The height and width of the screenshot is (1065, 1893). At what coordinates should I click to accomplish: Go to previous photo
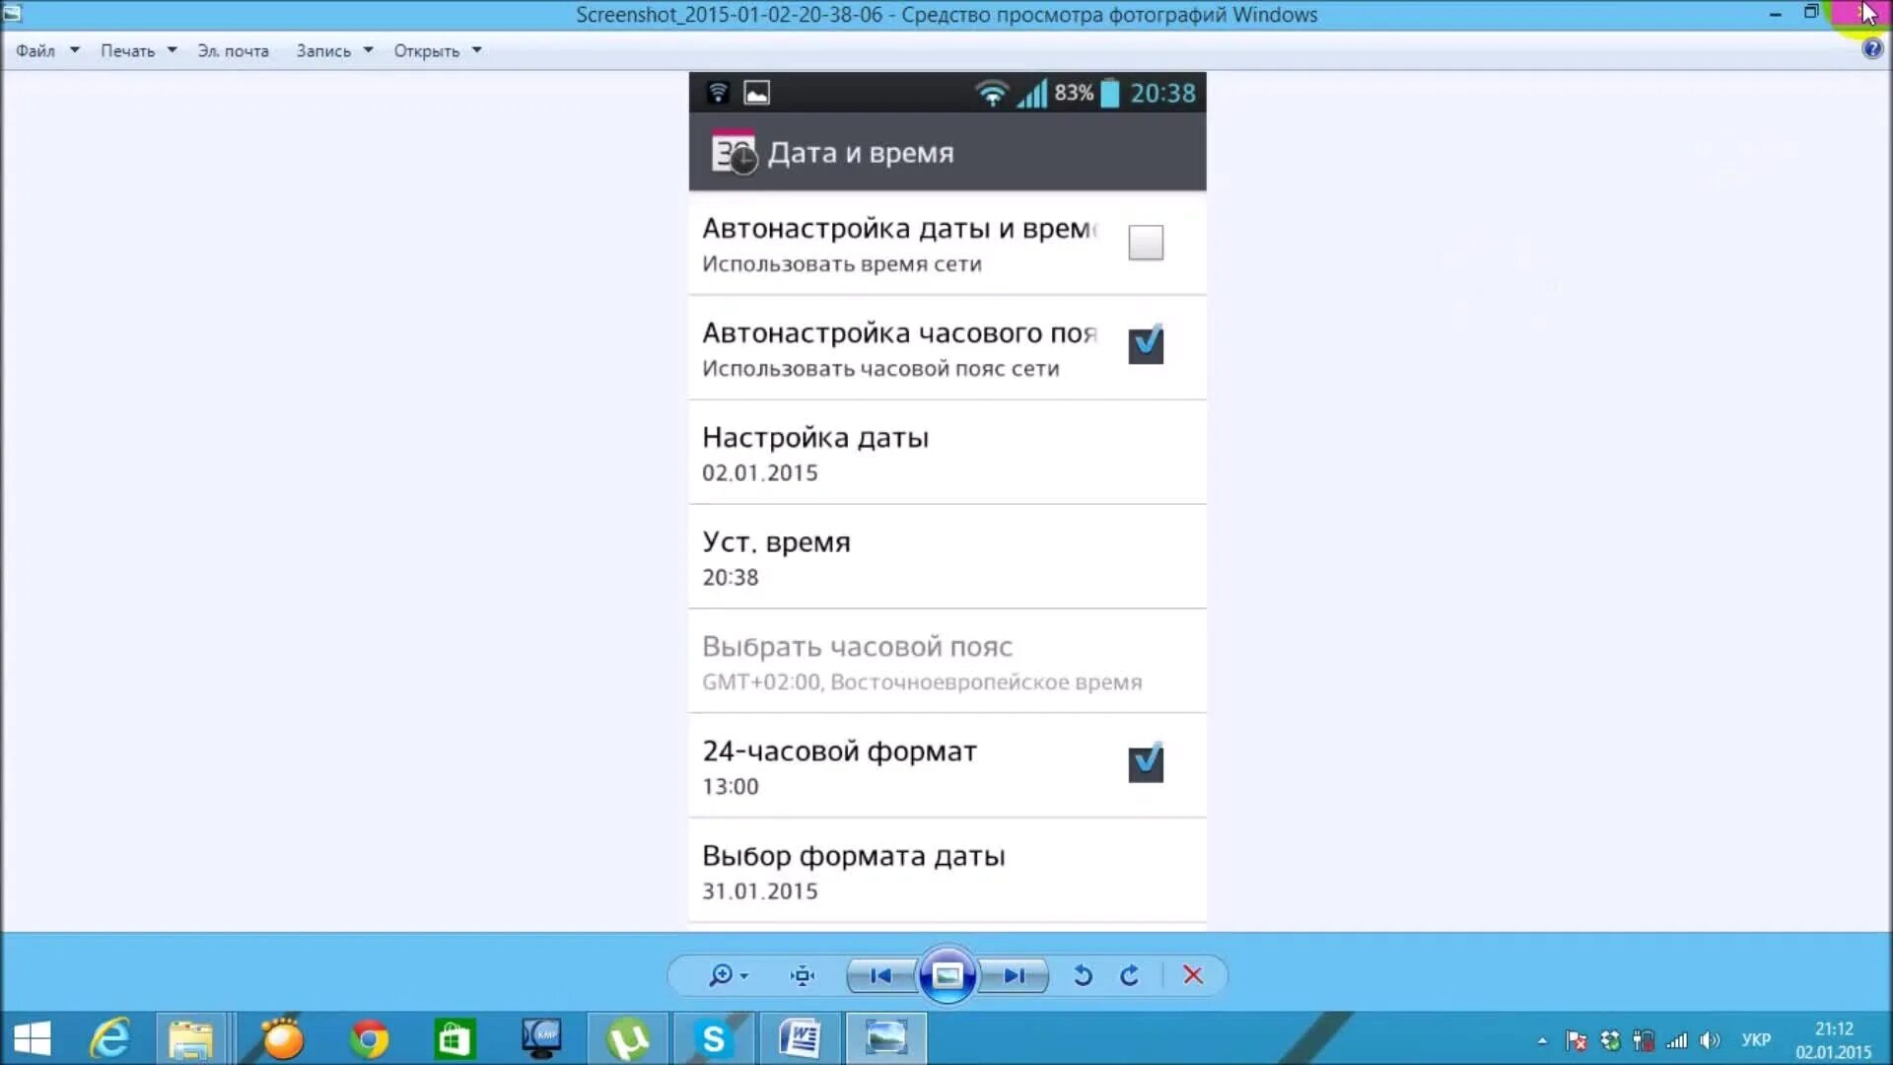pos(881,975)
